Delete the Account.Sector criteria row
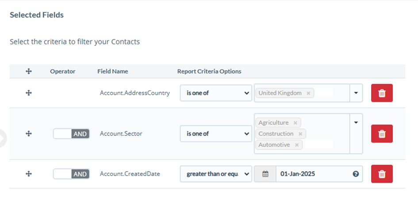Screen dimensions: 418x202 (x=382, y=134)
